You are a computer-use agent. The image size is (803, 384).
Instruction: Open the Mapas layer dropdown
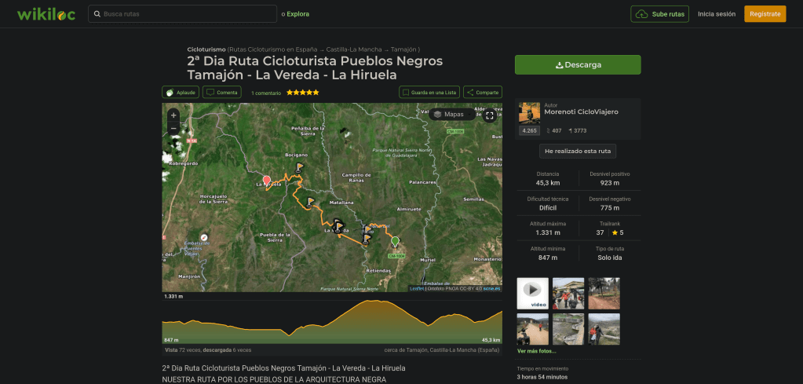pos(448,115)
